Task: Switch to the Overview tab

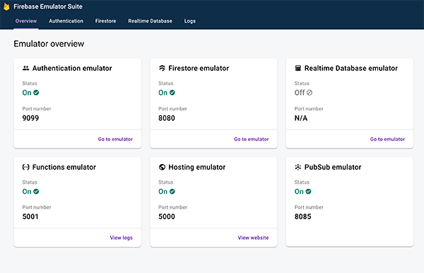Action: pyautogui.click(x=26, y=21)
